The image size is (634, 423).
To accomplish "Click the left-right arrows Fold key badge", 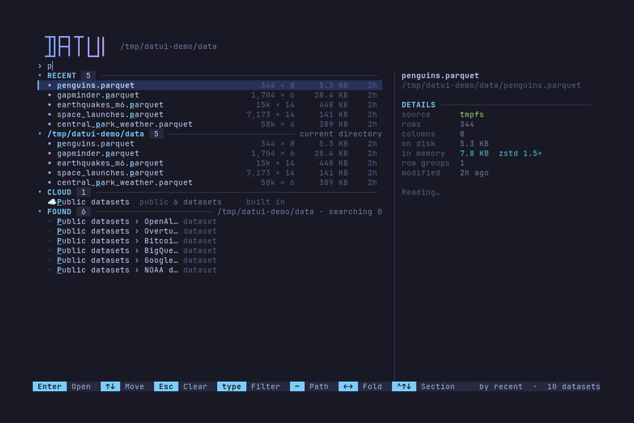I will point(348,387).
